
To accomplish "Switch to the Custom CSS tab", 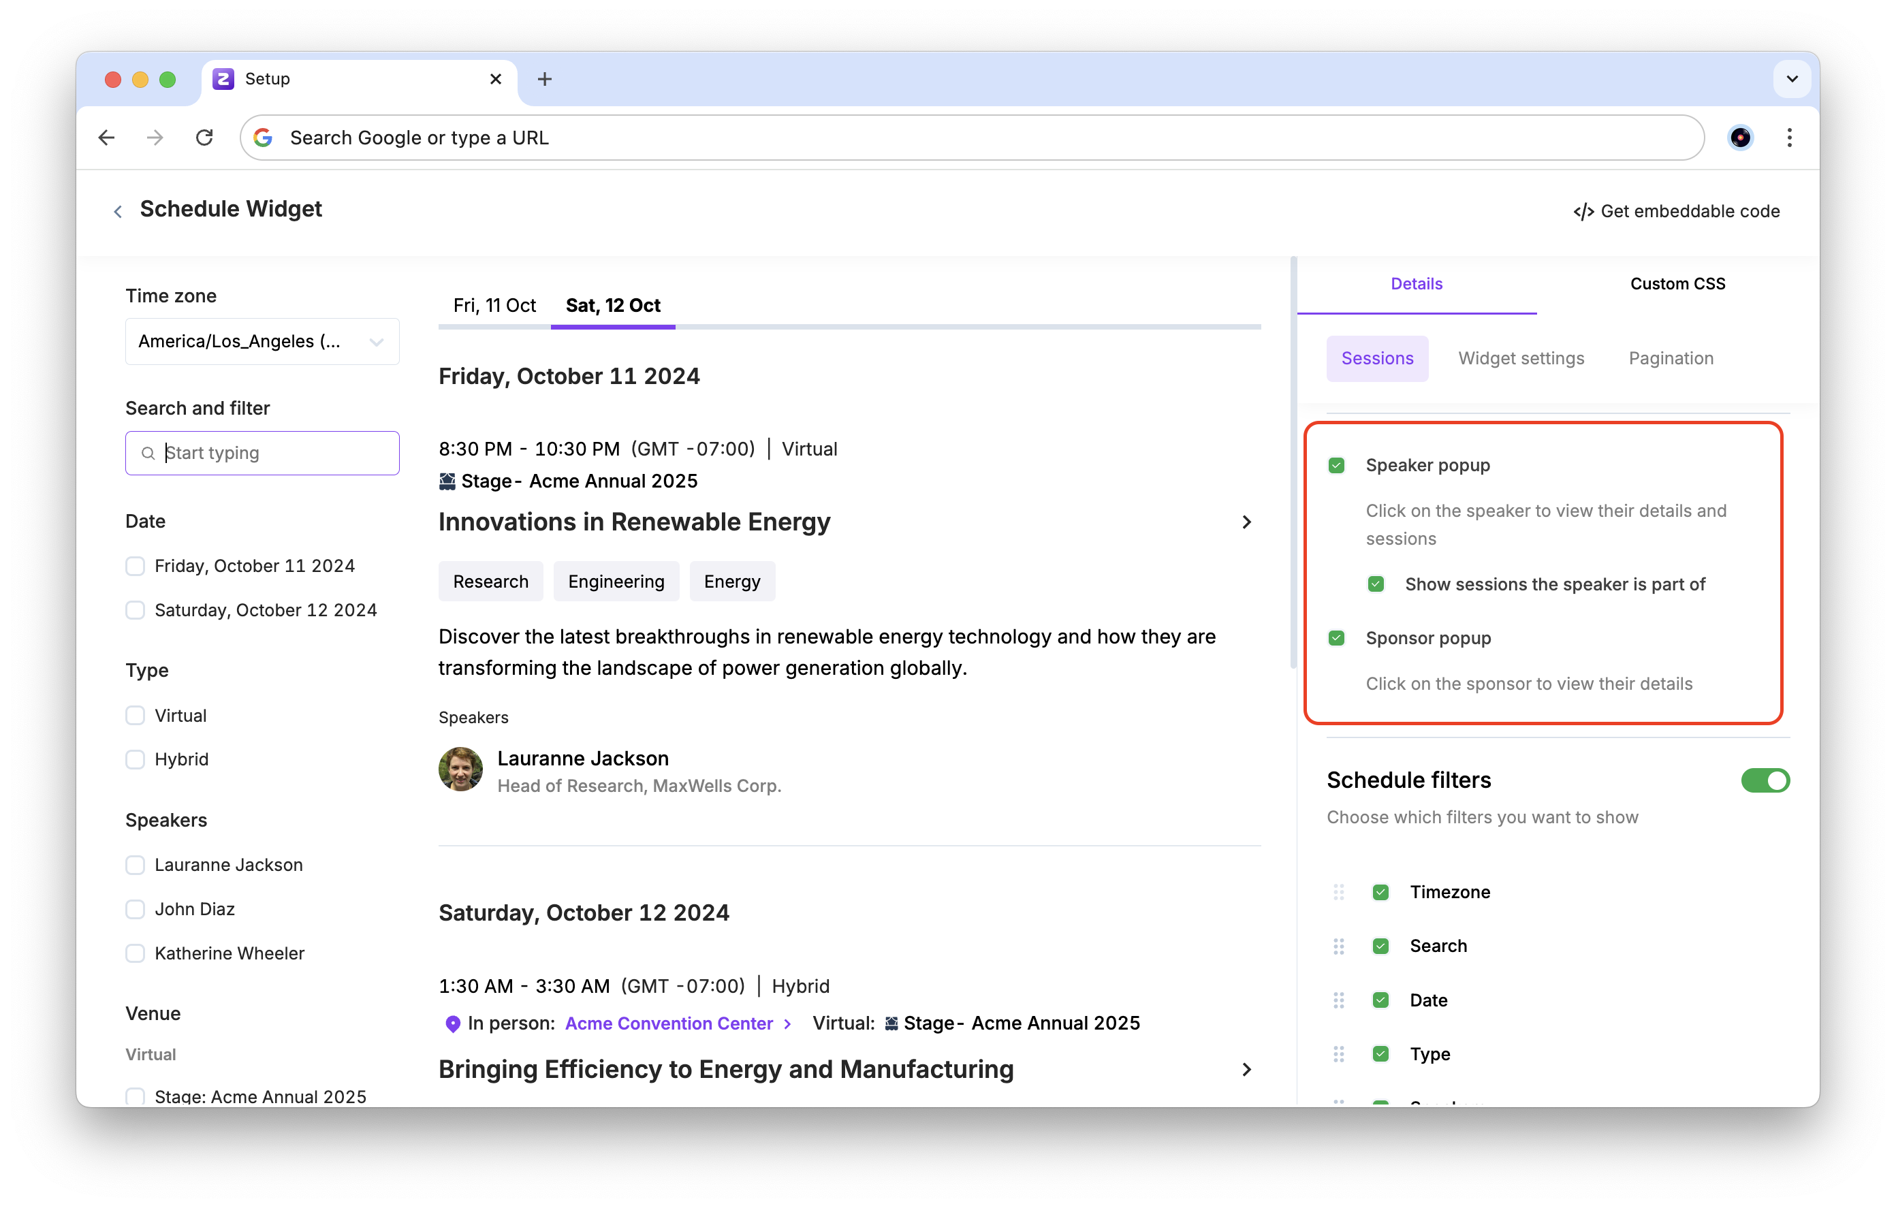I will pos(1677,283).
